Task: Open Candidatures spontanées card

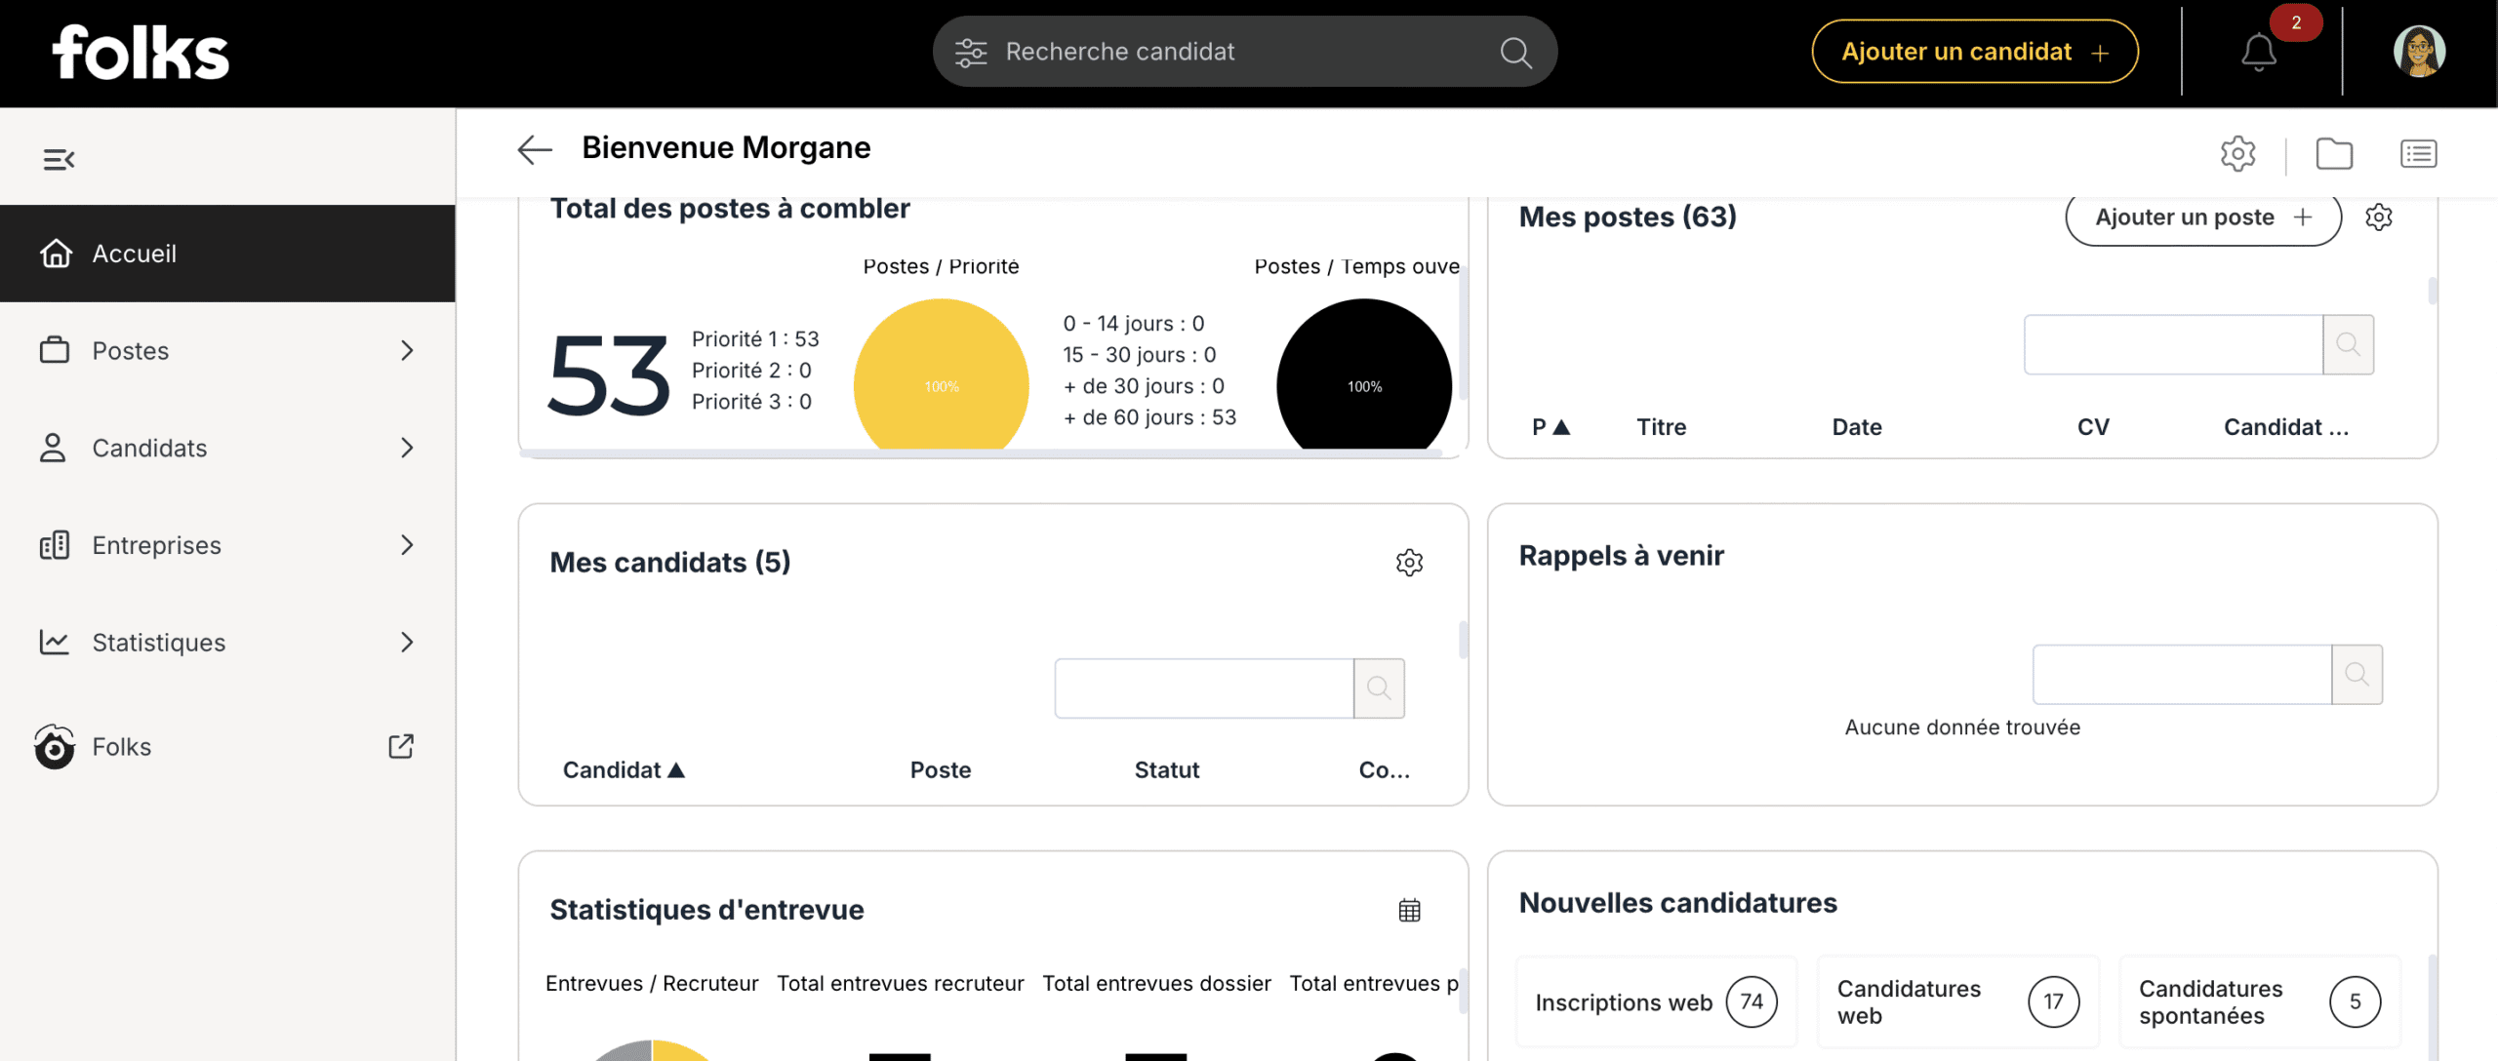Action: click(2260, 1002)
